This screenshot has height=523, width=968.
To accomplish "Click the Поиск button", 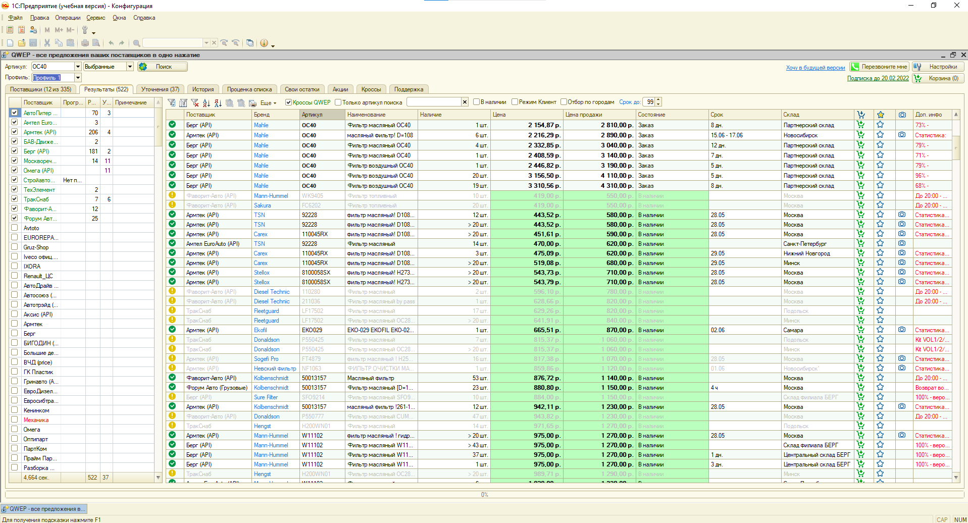I will (162, 67).
